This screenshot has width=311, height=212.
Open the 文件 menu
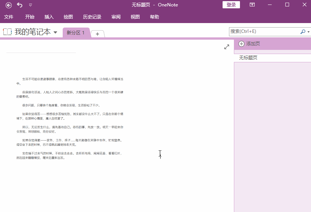tap(9, 17)
